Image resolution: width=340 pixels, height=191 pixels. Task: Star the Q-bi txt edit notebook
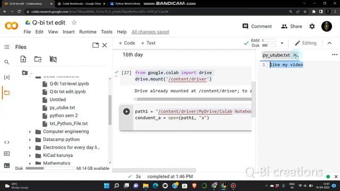point(74,22)
